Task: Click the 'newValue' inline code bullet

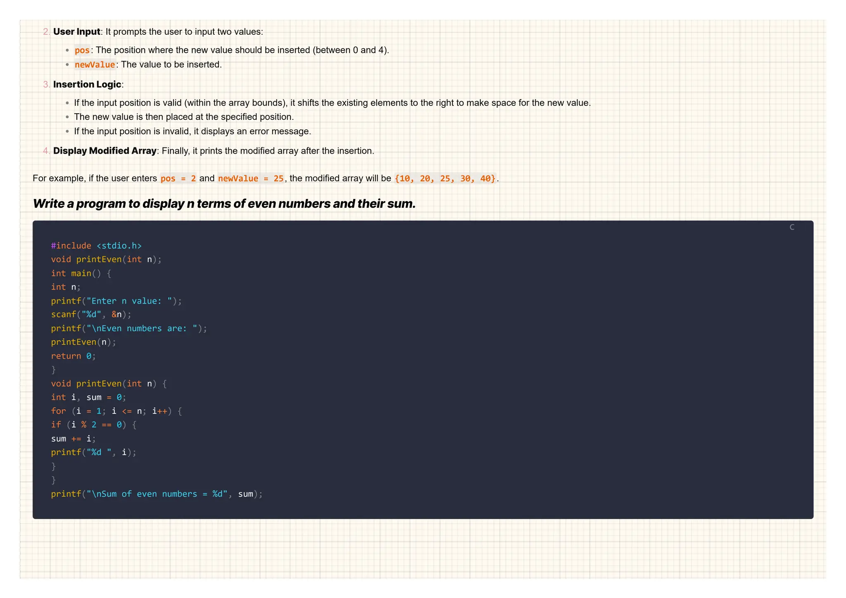Action: tap(95, 65)
